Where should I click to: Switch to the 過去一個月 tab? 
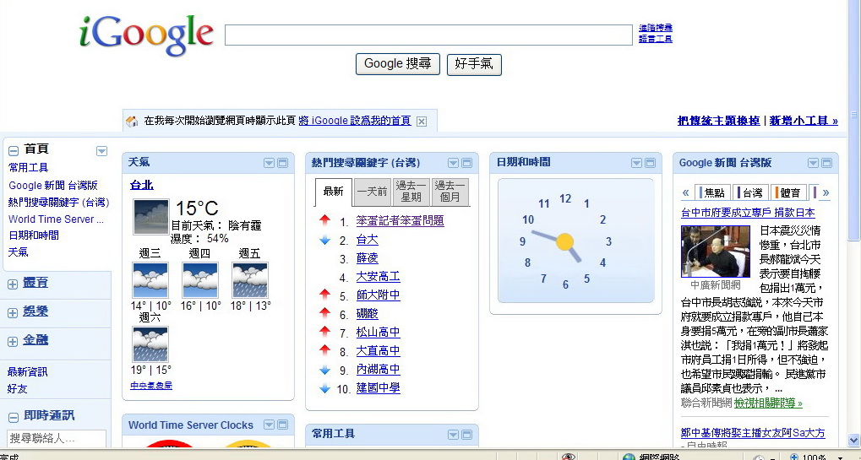[450, 192]
